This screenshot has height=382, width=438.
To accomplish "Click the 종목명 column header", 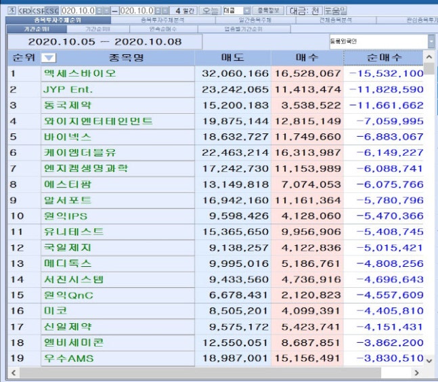I will pyautogui.click(x=127, y=58).
